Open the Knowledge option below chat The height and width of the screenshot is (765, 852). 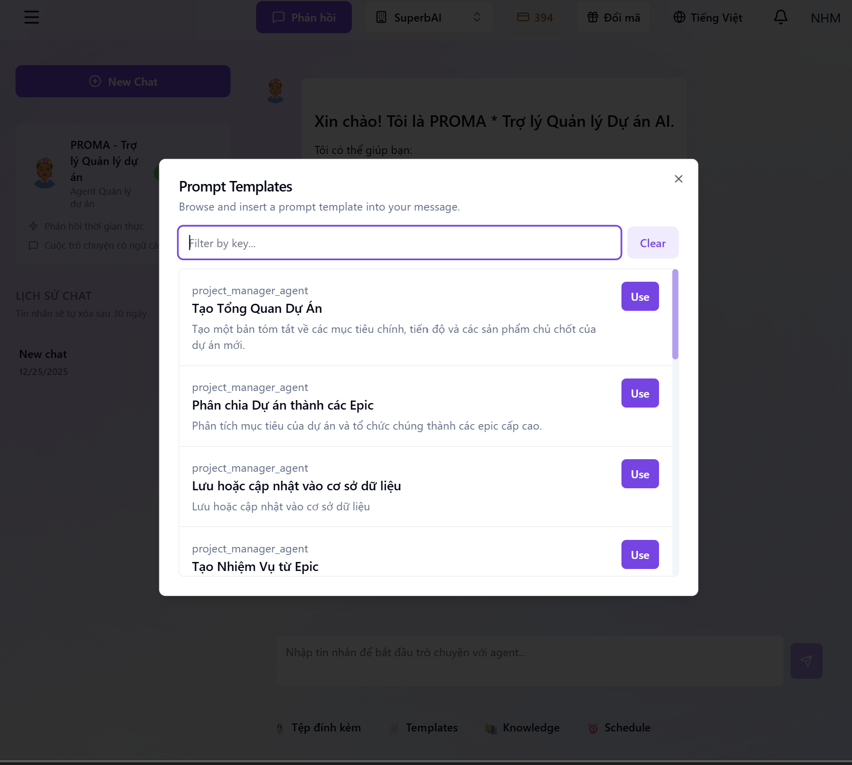pyautogui.click(x=522, y=728)
